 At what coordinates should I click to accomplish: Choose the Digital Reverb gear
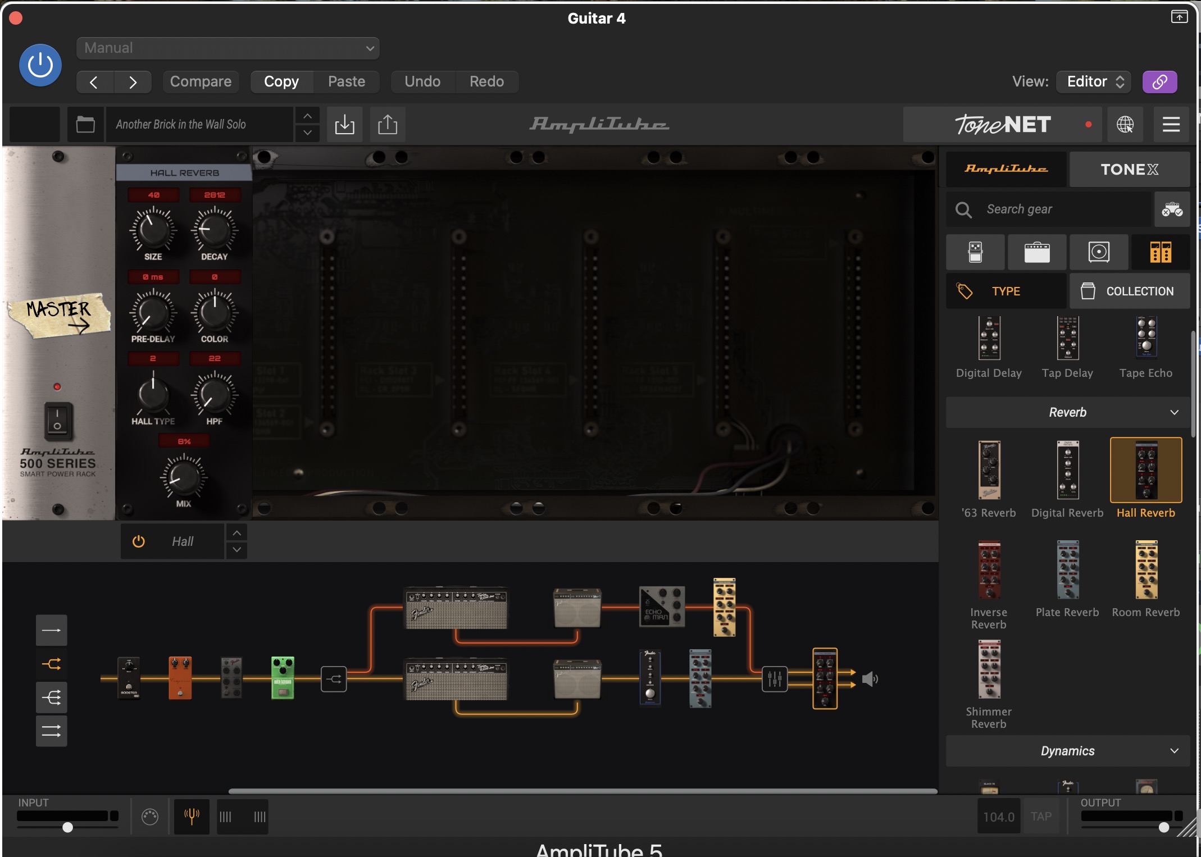(1068, 470)
